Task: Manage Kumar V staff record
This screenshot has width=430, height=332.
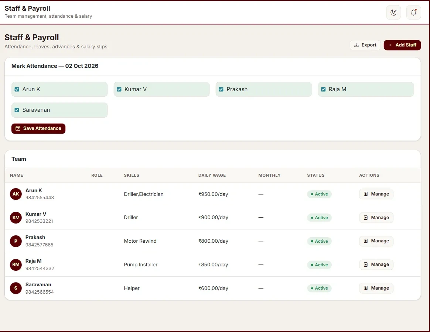Action: tap(376, 218)
